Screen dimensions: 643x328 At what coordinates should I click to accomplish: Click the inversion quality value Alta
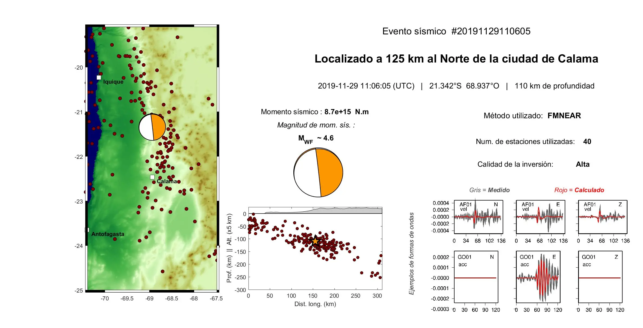(x=583, y=164)
